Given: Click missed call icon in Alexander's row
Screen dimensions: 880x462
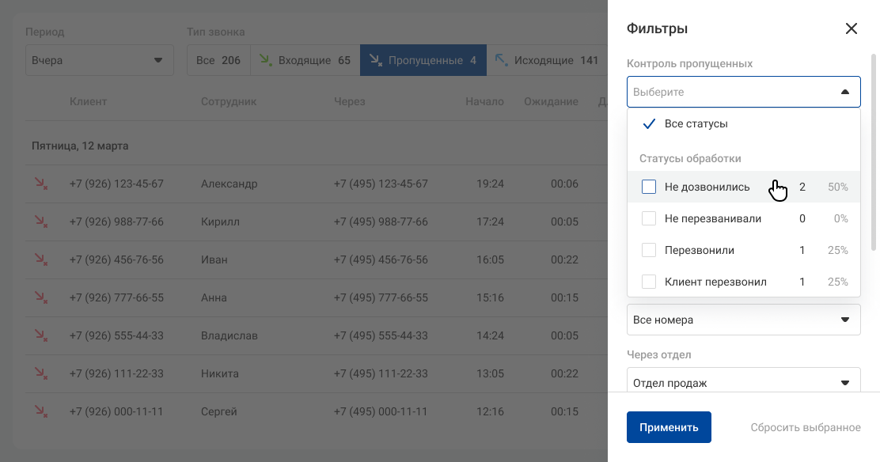Looking at the screenshot, I should [x=40, y=184].
